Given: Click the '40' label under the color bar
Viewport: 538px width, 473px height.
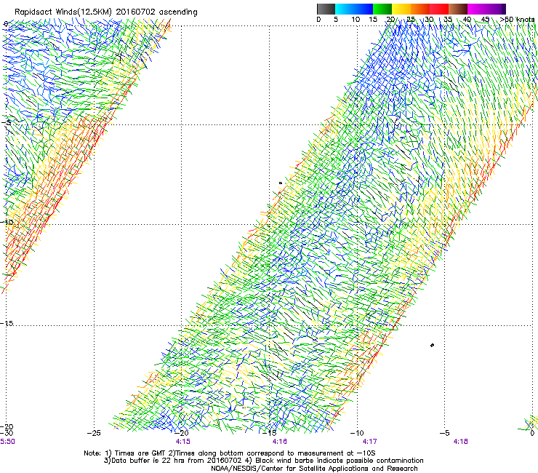Looking at the screenshot, I should [x=467, y=20].
